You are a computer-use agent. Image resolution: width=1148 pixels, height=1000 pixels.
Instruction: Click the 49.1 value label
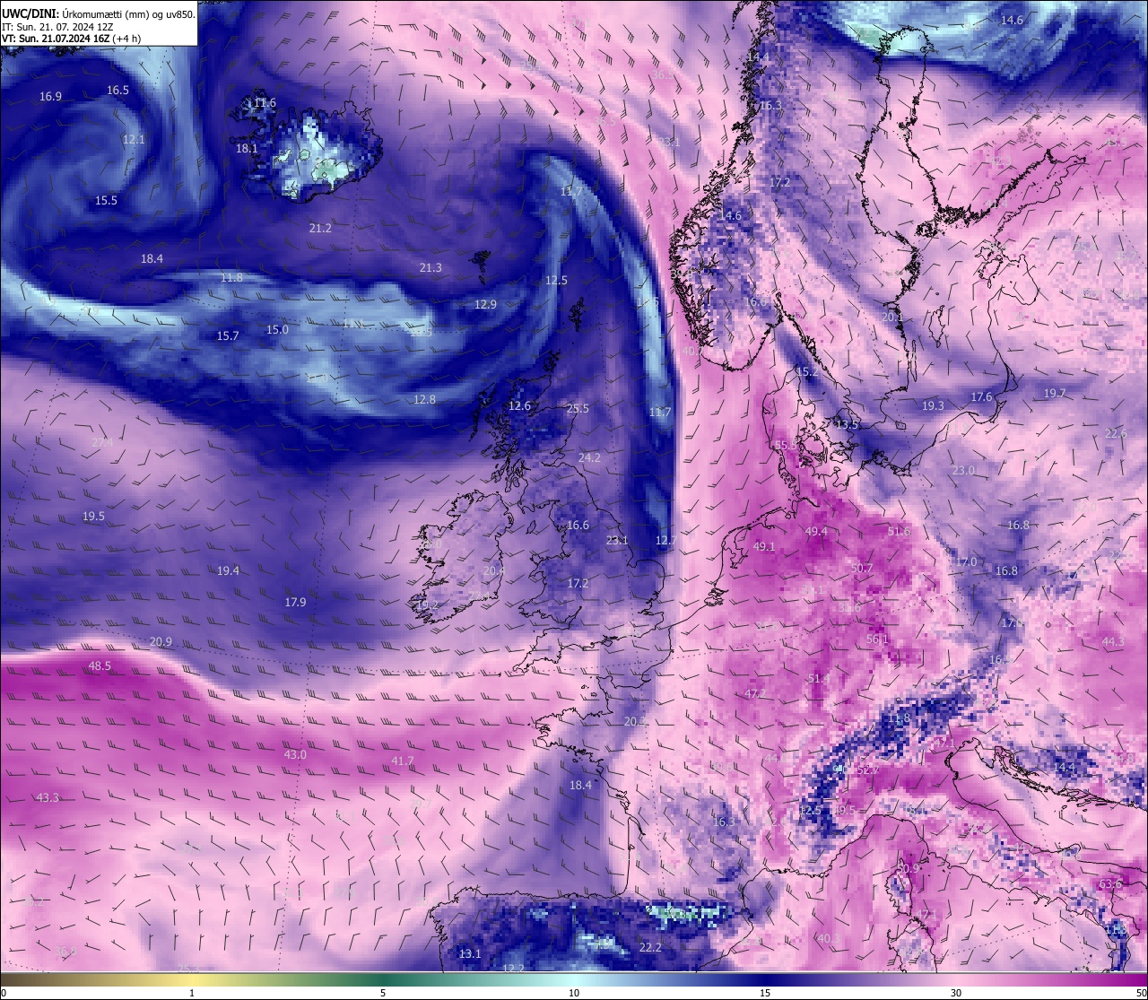(764, 547)
